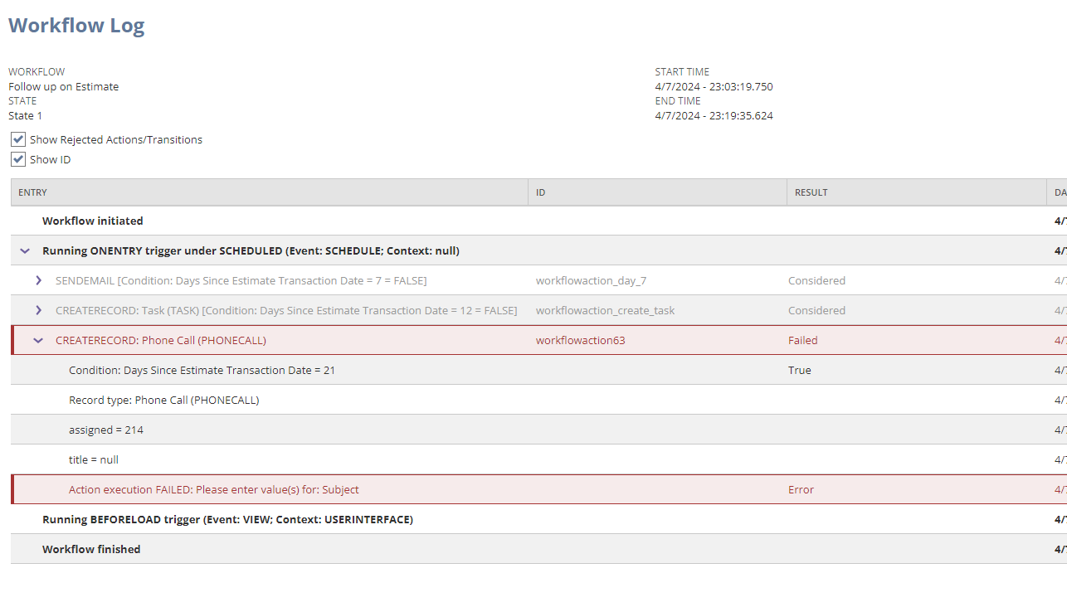The image size is (1067, 612).
Task: Click the BEFORELOAD trigger entry
Action: 229,519
